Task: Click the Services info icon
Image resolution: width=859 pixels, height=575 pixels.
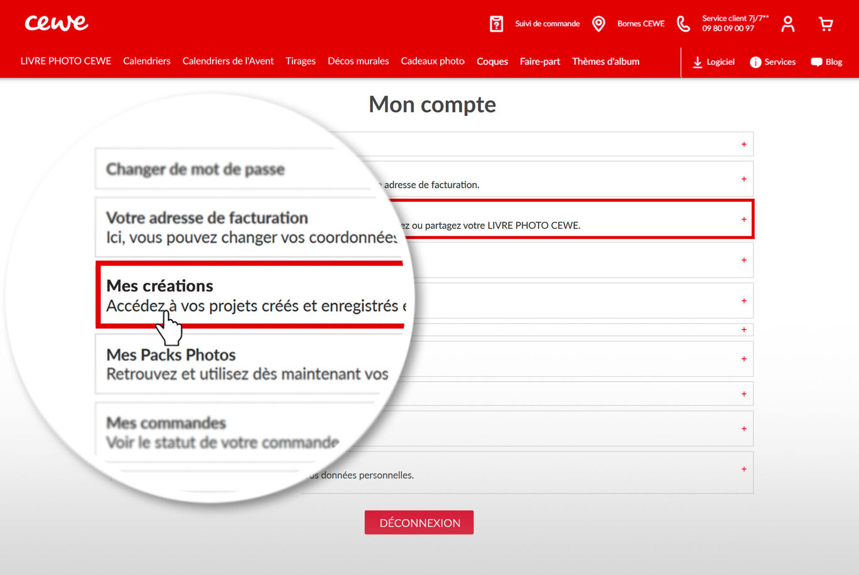Action: click(x=755, y=62)
